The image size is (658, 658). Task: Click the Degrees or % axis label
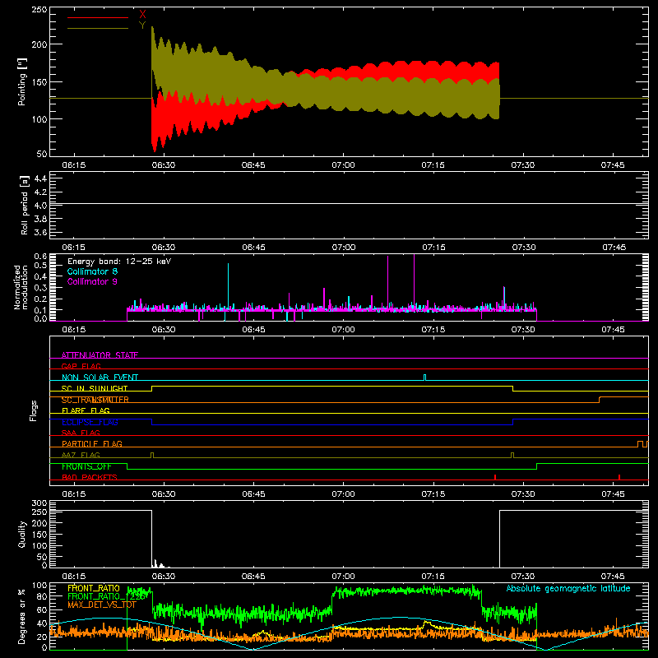click(x=22, y=616)
